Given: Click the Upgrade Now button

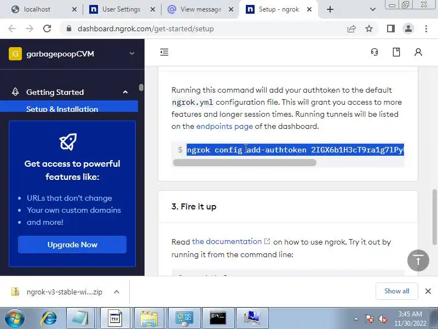Looking at the screenshot, I should tap(72, 245).
